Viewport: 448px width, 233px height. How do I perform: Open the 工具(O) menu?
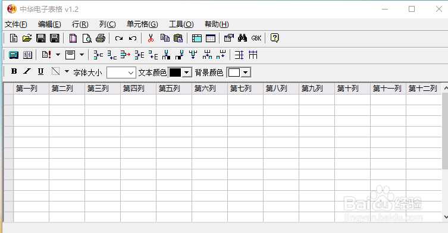pos(181,24)
